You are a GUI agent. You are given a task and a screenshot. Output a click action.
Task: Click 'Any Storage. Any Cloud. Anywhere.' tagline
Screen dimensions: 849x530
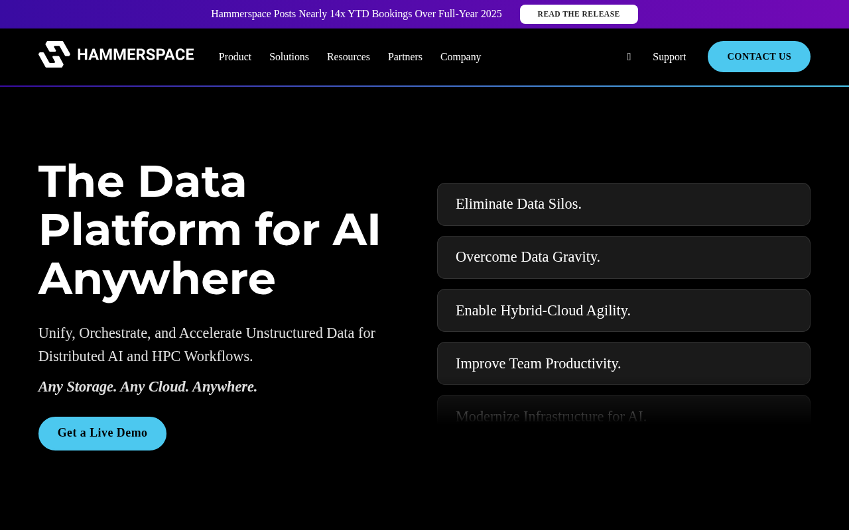(148, 387)
